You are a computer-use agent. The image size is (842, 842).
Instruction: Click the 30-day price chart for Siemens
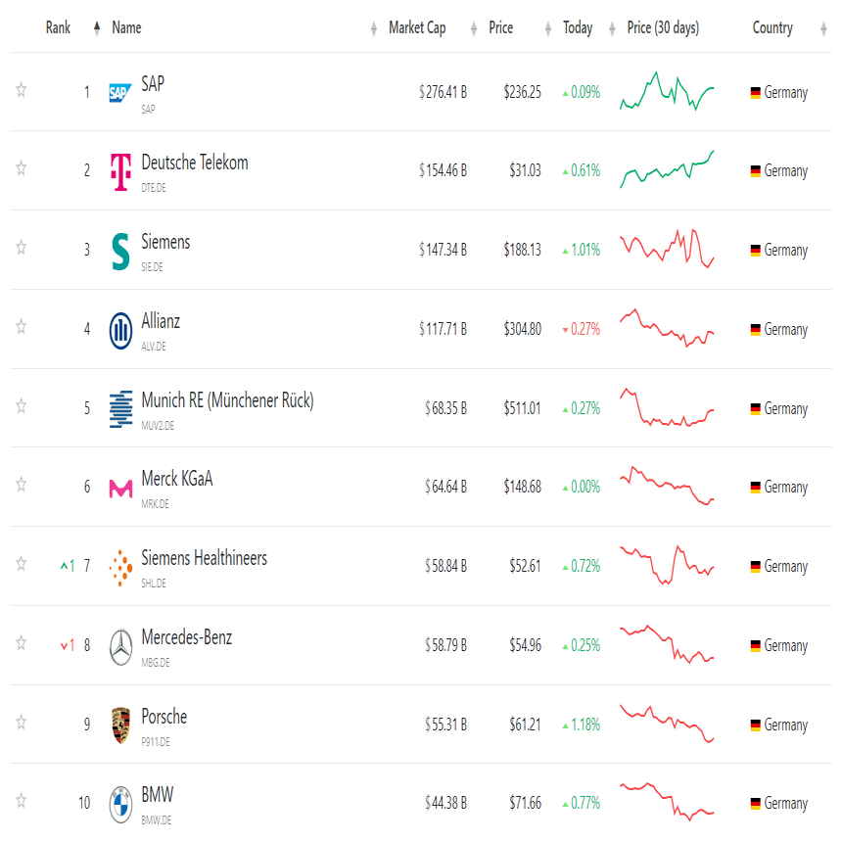[667, 249]
